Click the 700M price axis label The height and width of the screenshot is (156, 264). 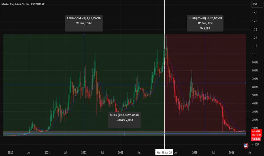255,79
